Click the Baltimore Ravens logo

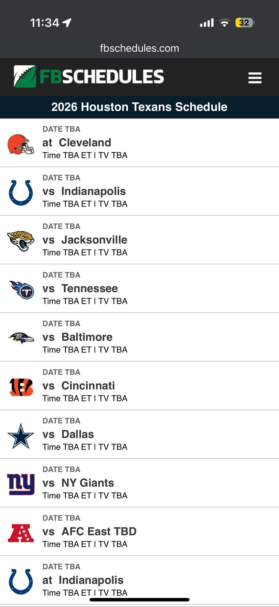21,338
